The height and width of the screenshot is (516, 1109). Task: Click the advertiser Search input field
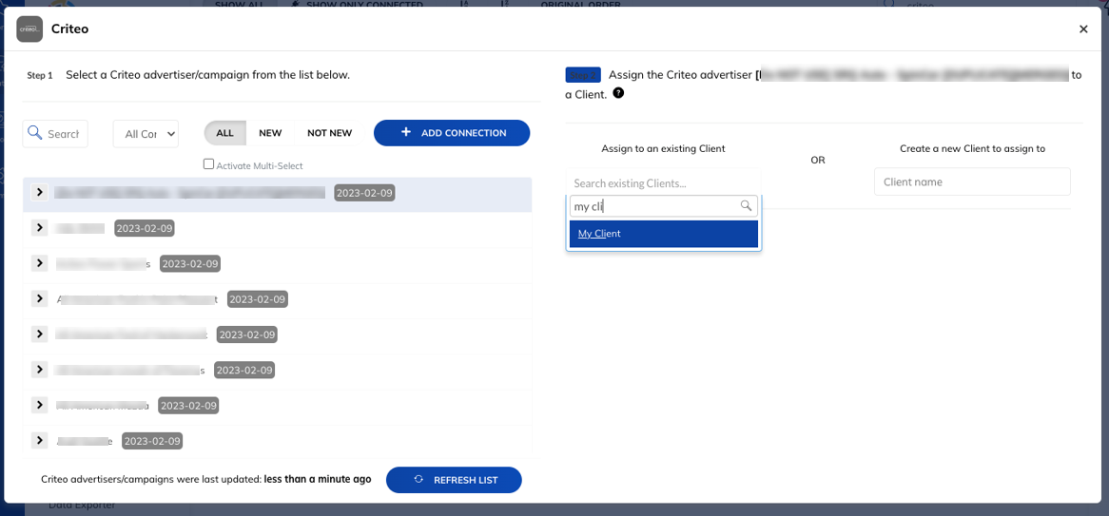tap(55, 134)
